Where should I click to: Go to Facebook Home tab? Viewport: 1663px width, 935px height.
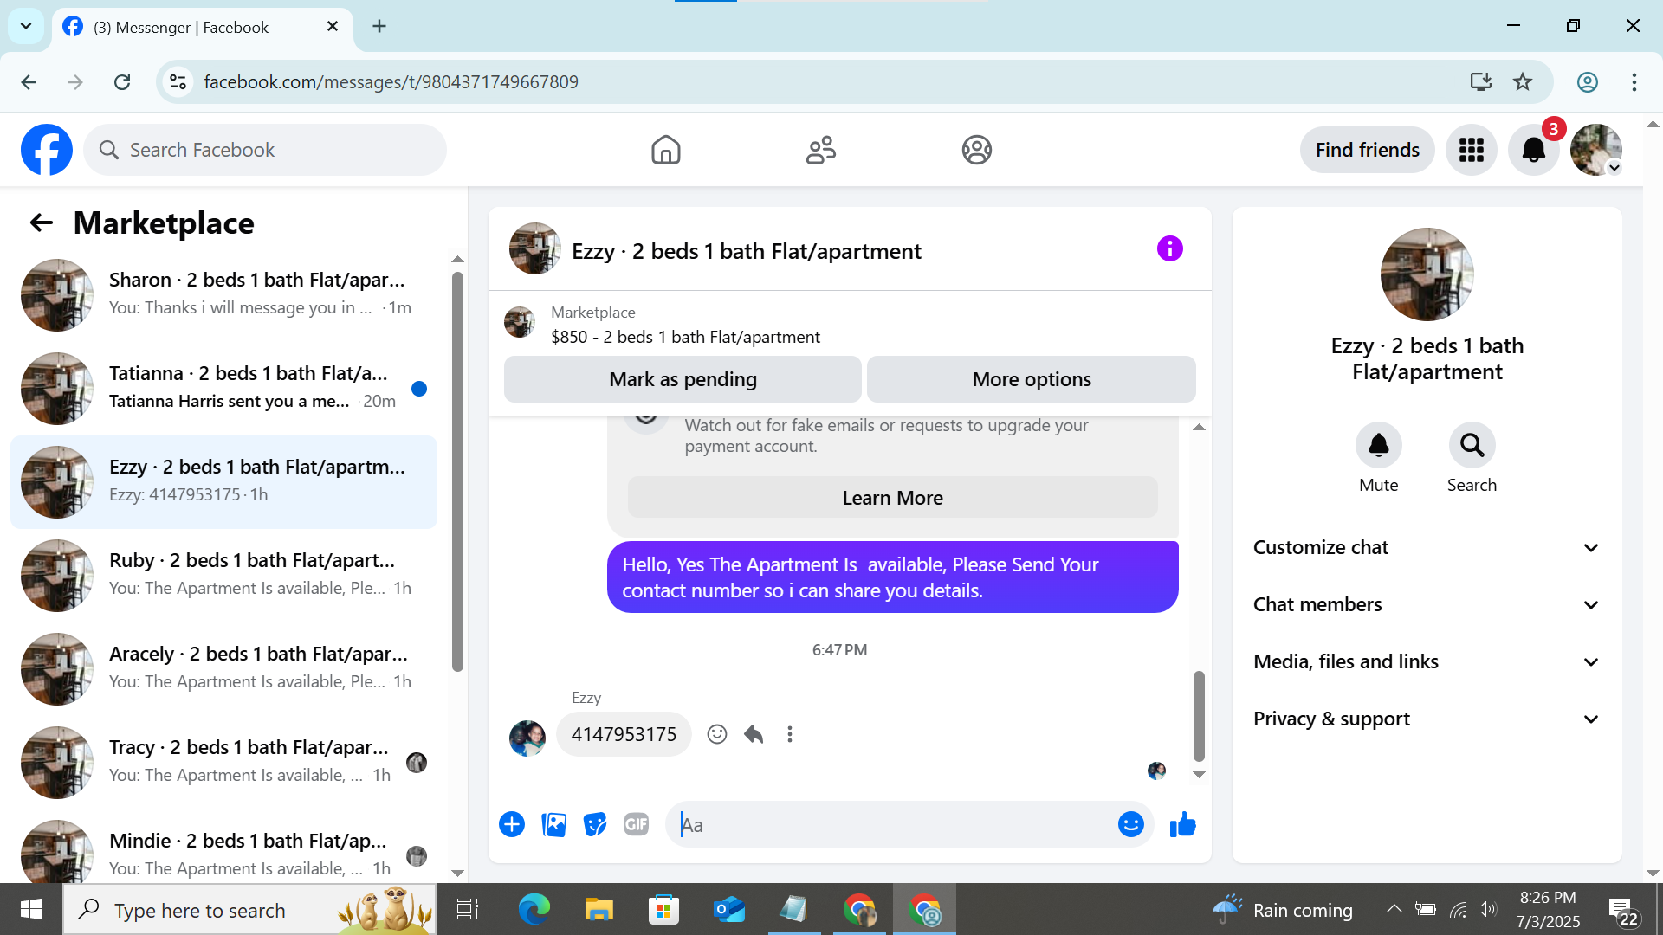(665, 151)
